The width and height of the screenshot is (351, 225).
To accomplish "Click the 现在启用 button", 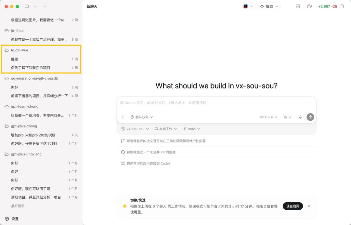I will pos(292,206).
